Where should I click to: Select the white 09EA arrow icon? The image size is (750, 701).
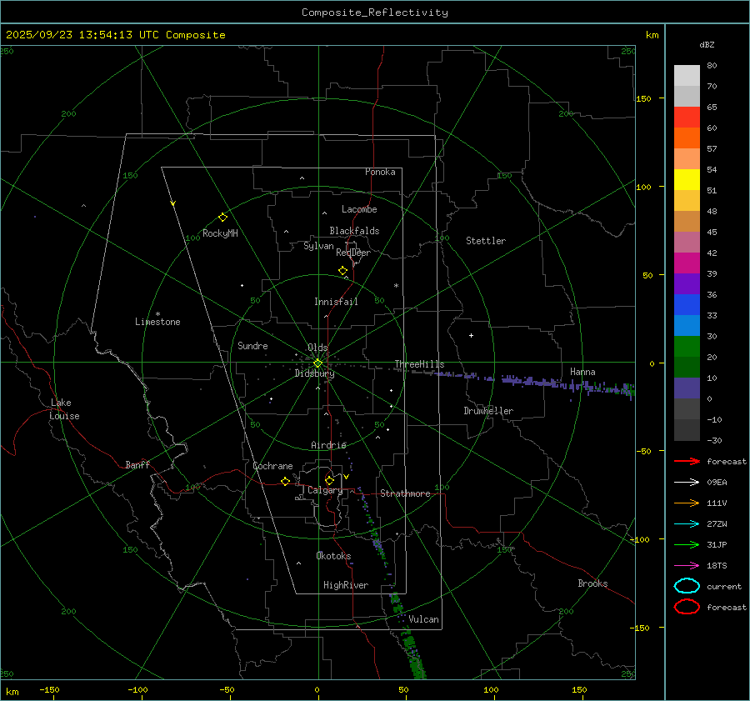click(x=687, y=482)
